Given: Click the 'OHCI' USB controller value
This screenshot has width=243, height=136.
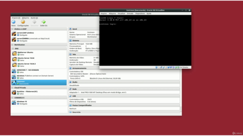Looking at the screenshot, I should tap(90, 99).
